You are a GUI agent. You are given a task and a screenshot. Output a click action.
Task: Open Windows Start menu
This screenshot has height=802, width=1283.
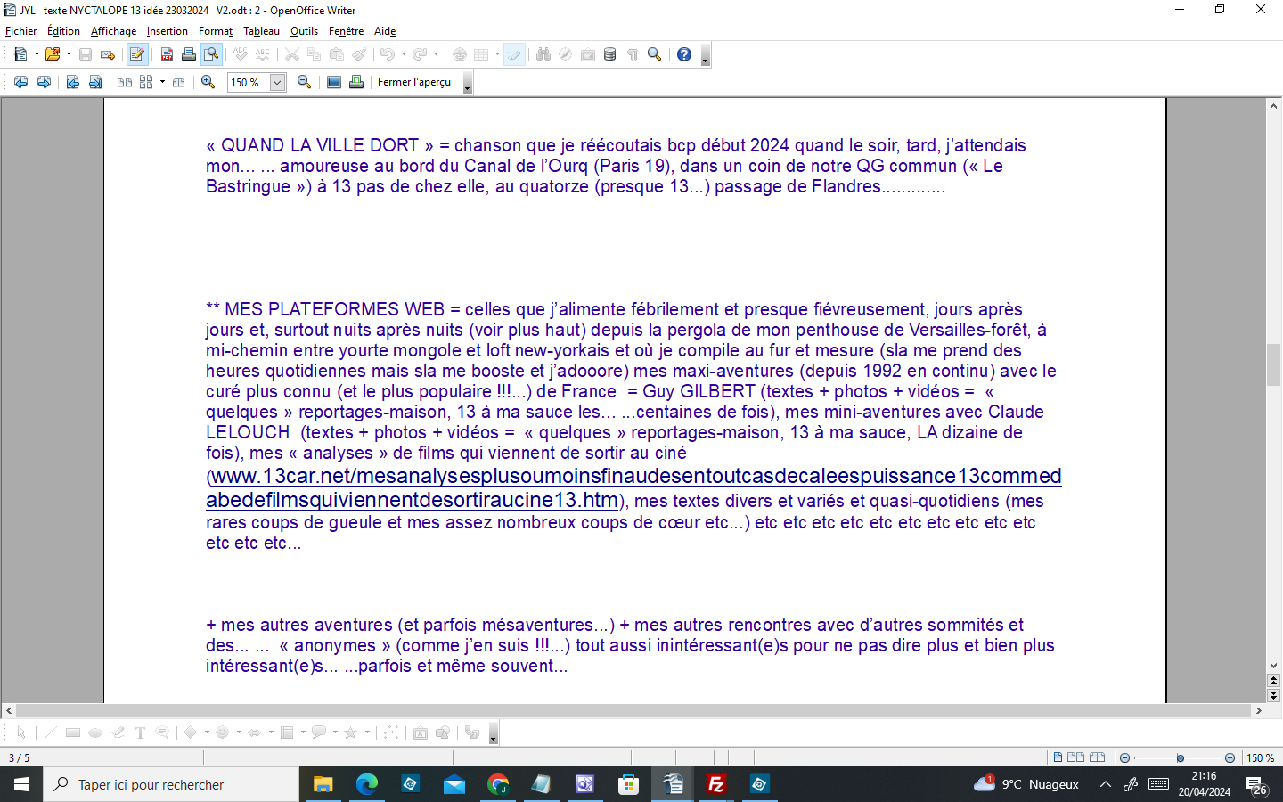[x=21, y=784]
